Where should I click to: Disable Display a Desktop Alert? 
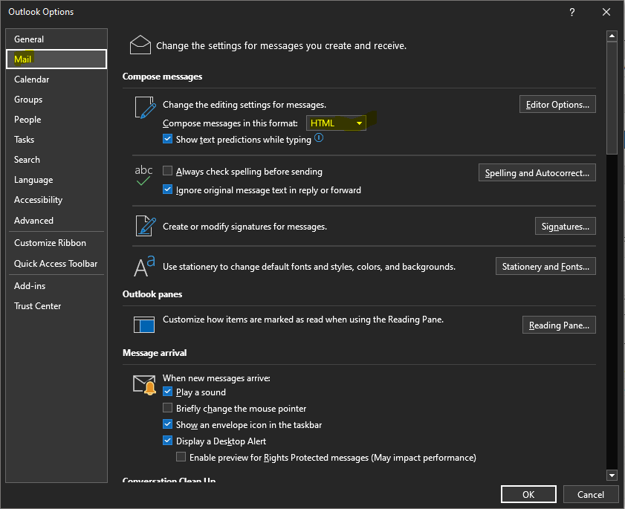[167, 441]
